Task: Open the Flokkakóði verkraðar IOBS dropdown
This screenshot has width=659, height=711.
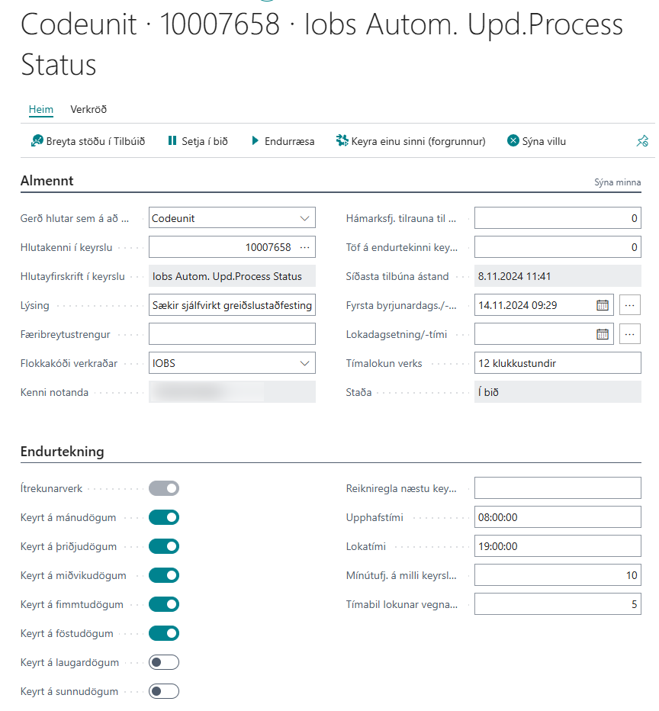Action: (x=305, y=363)
